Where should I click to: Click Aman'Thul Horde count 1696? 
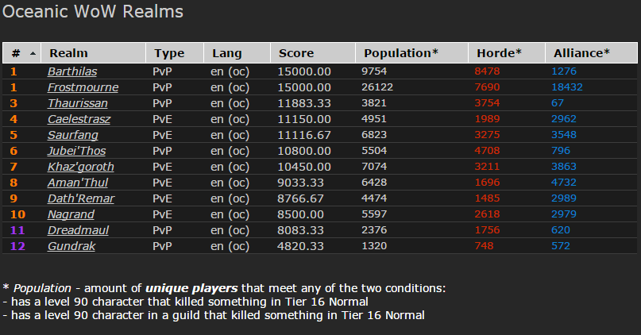(487, 183)
